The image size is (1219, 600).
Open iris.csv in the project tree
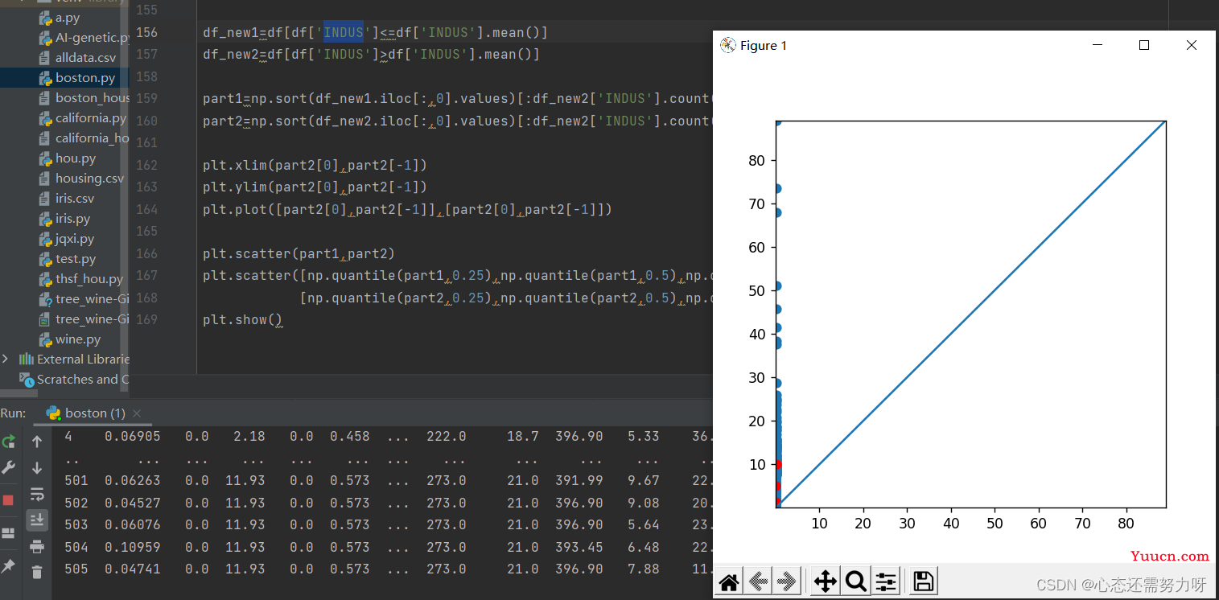pyautogui.click(x=75, y=199)
